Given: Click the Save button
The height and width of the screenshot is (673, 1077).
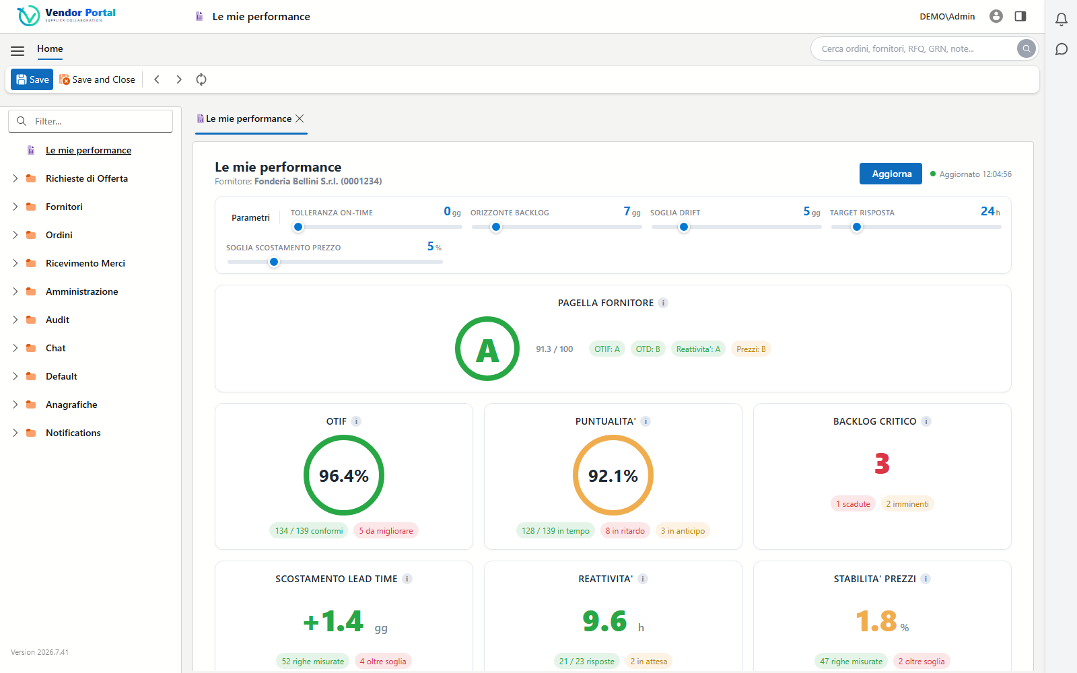Looking at the screenshot, I should coord(32,79).
